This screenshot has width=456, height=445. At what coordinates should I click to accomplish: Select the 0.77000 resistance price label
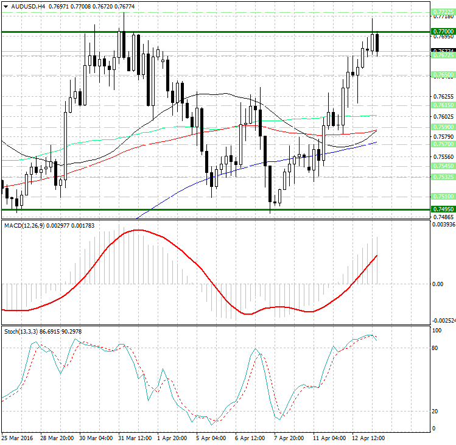pyautogui.click(x=443, y=31)
